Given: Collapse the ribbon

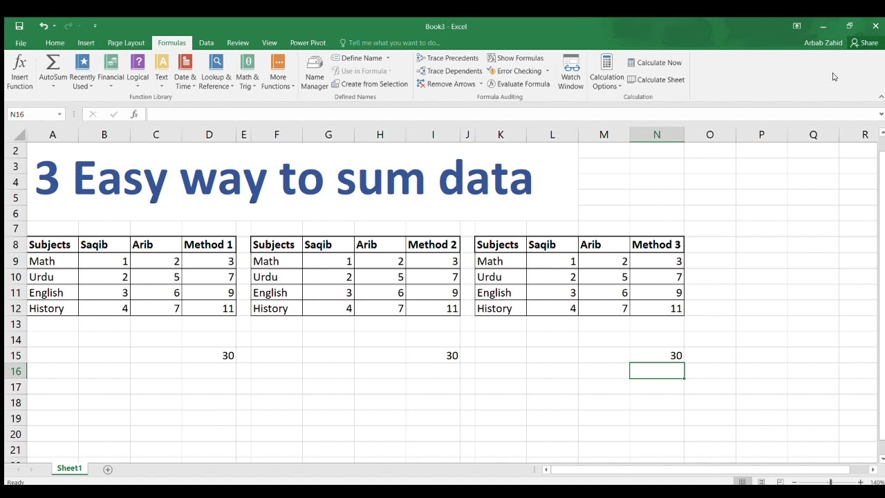Looking at the screenshot, I should click(x=881, y=97).
